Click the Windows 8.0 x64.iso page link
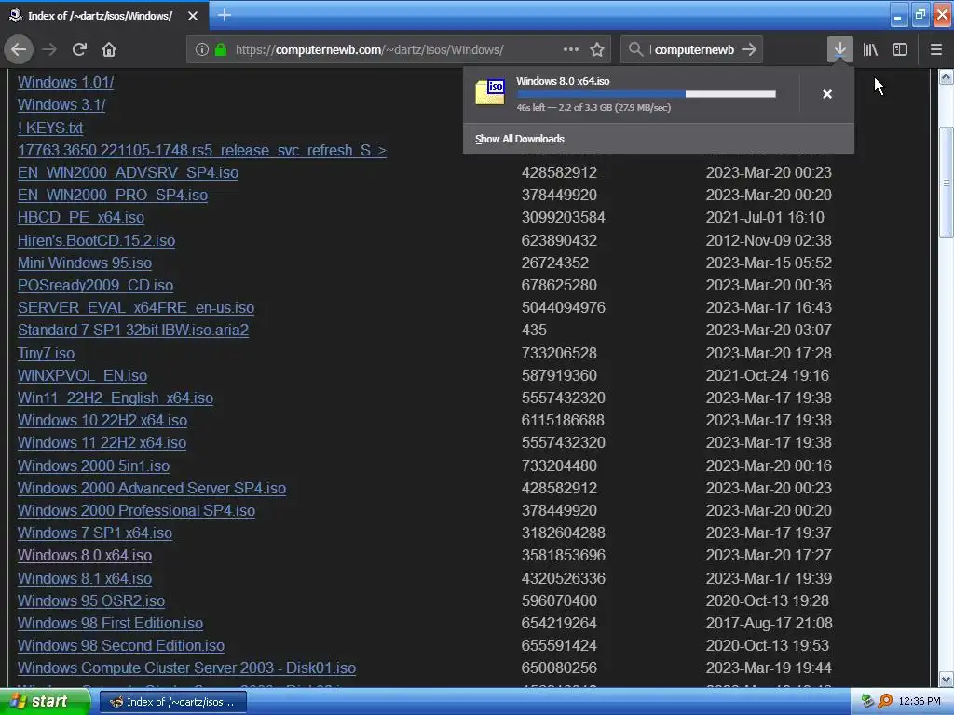Viewport: 954px width, 715px height. click(x=85, y=556)
